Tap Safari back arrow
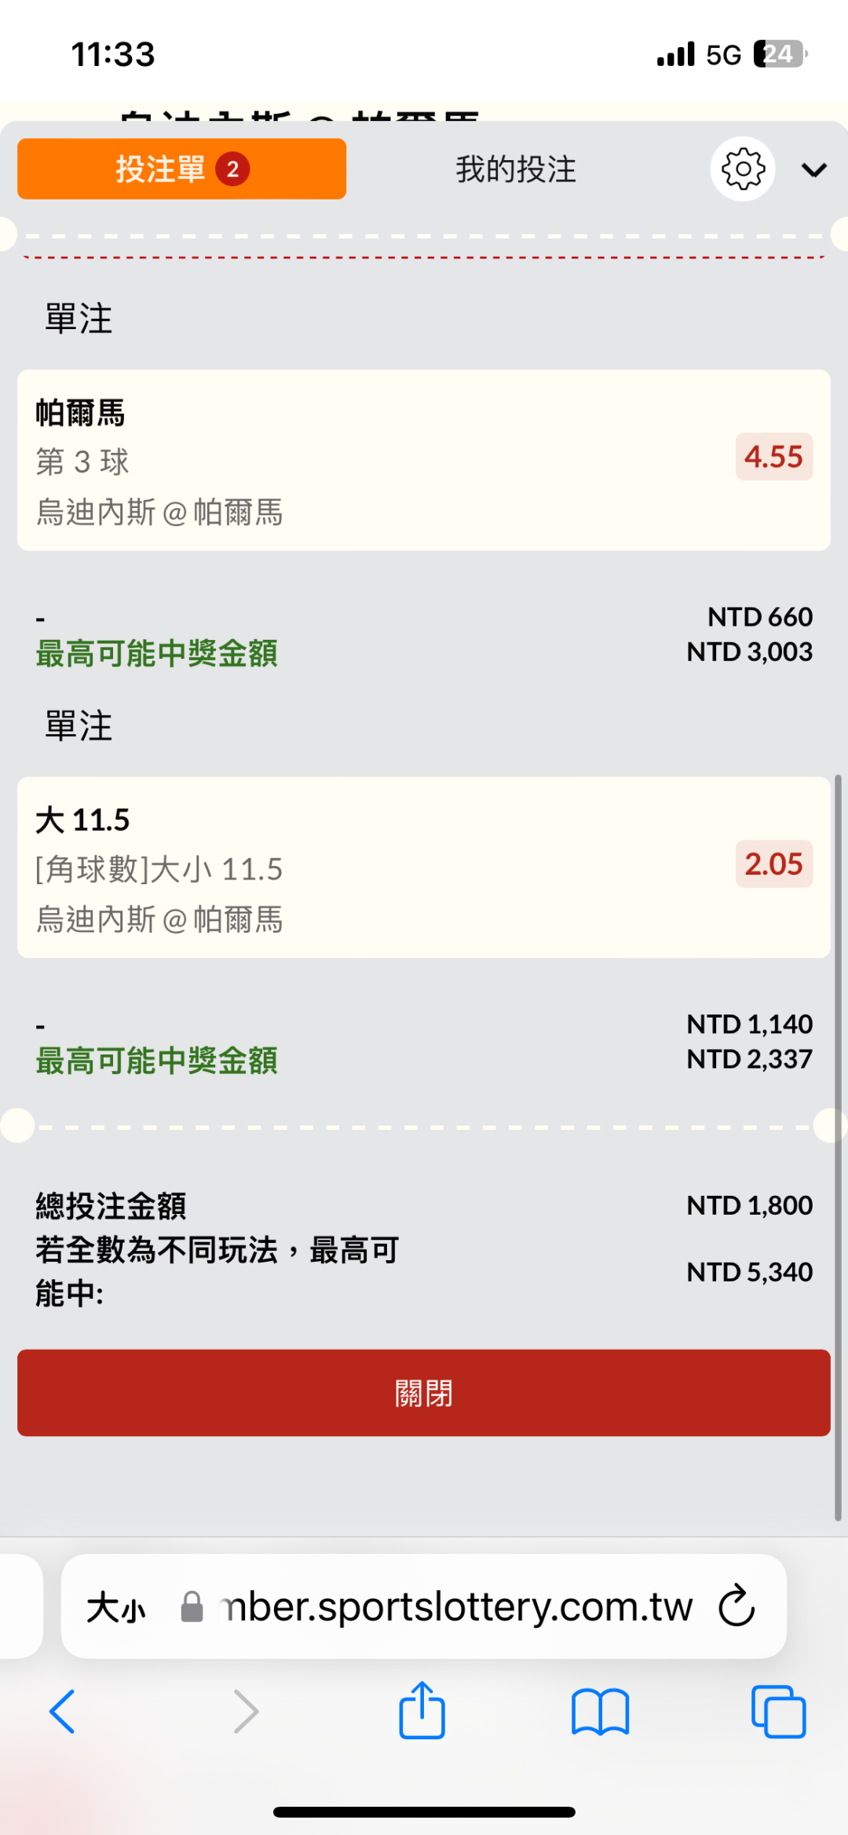848x1835 pixels. (62, 1712)
